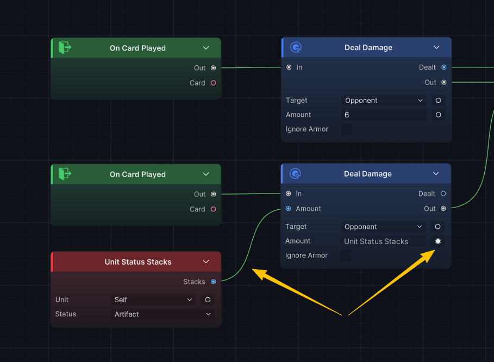Toggle Ignore Armor in the top Deal Damage node
The width and height of the screenshot is (494, 362).
[x=347, y=129]
